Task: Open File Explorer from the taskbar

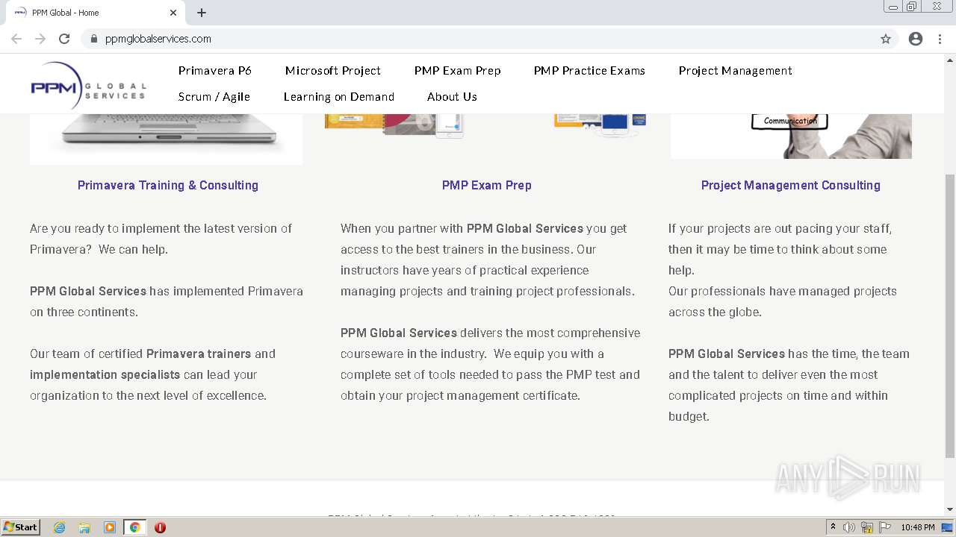Action: tap(84, 527)
